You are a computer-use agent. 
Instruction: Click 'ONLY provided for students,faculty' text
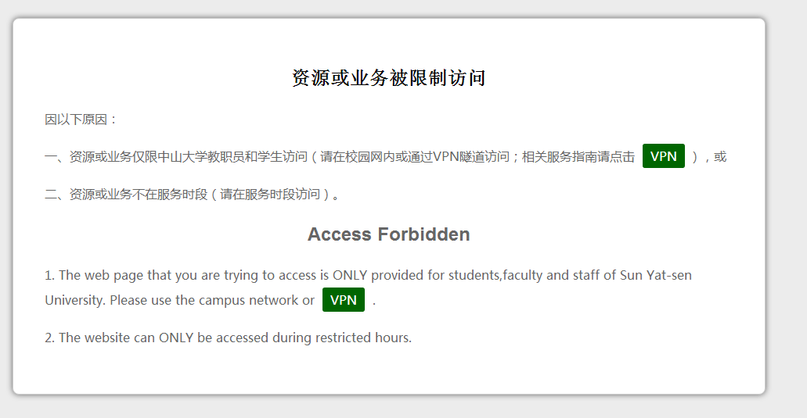tap(438, 275)
